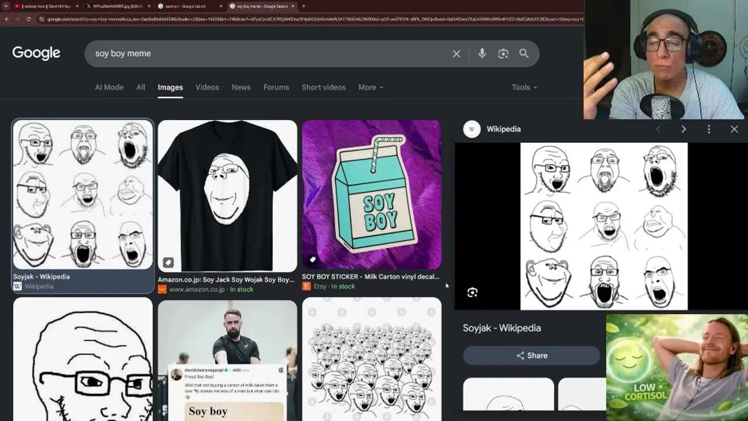Click the Google logo
This screenshot has width=748, height=421.
[36, 53]
